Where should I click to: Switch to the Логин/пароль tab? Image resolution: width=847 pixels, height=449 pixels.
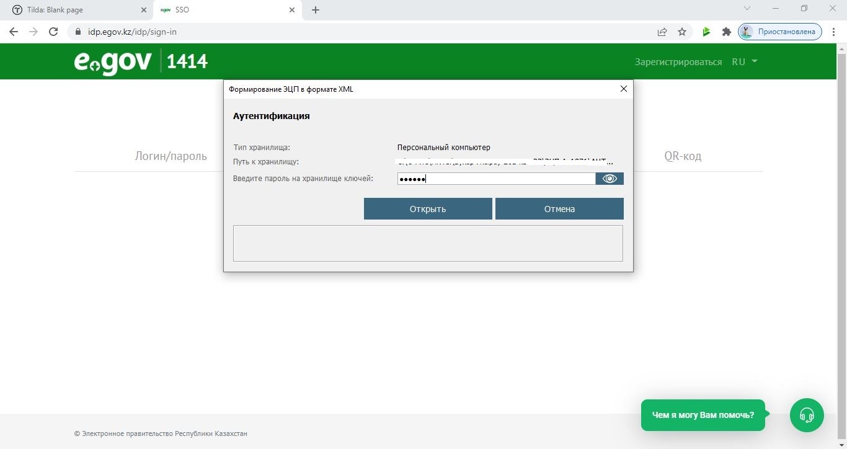171,156
